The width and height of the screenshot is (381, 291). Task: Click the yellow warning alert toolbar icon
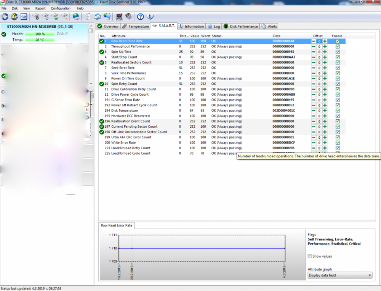[x=14, y=17]
